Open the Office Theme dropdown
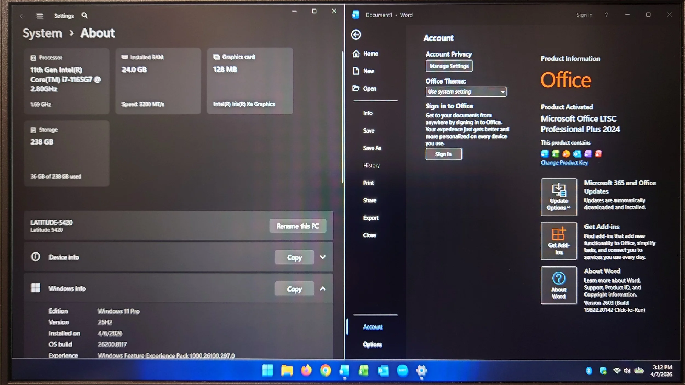The image size is (685, 385). [466, 92]
